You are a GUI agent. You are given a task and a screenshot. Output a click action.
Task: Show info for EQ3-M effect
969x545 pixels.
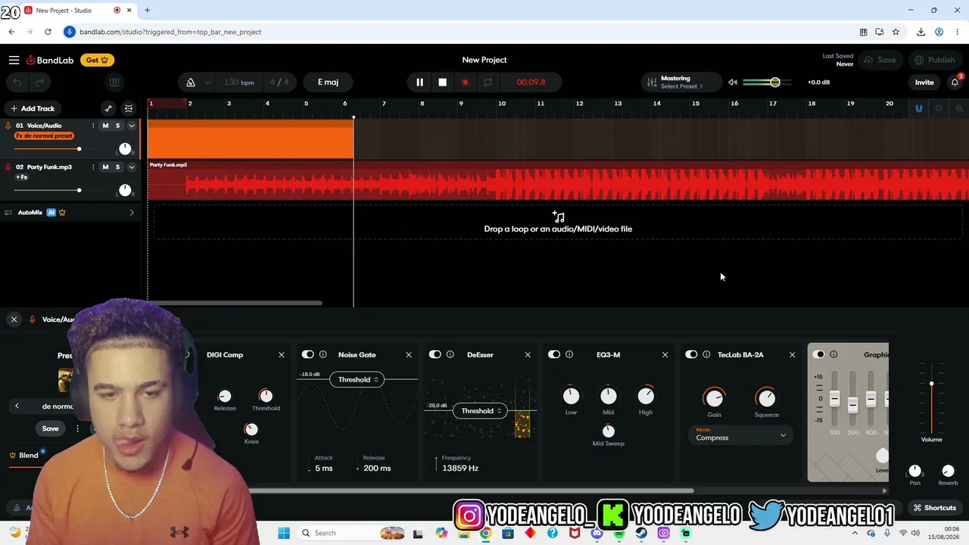[x=569, y=354]
